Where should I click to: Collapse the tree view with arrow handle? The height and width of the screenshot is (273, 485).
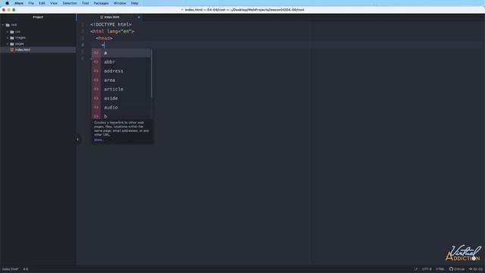tap(77, 140)
